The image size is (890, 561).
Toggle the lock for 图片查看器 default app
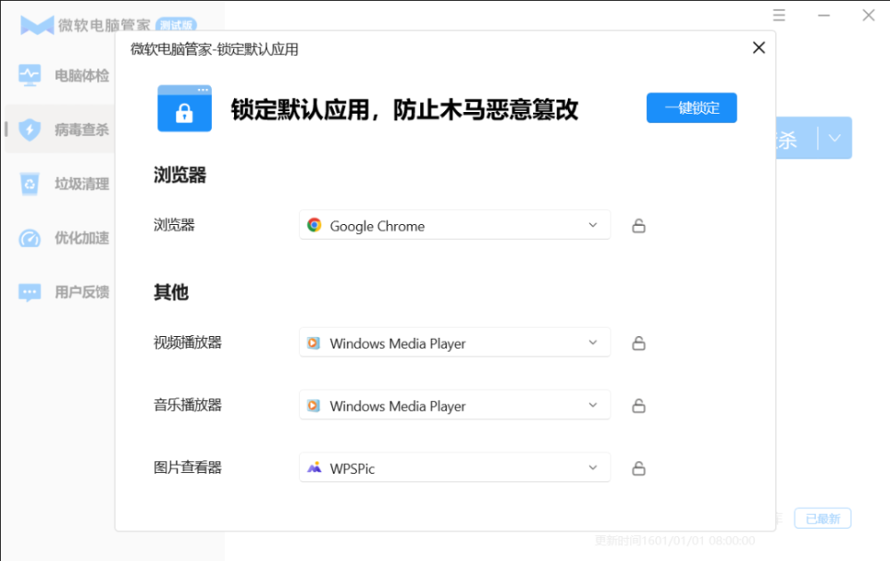(x=638, y=468)
